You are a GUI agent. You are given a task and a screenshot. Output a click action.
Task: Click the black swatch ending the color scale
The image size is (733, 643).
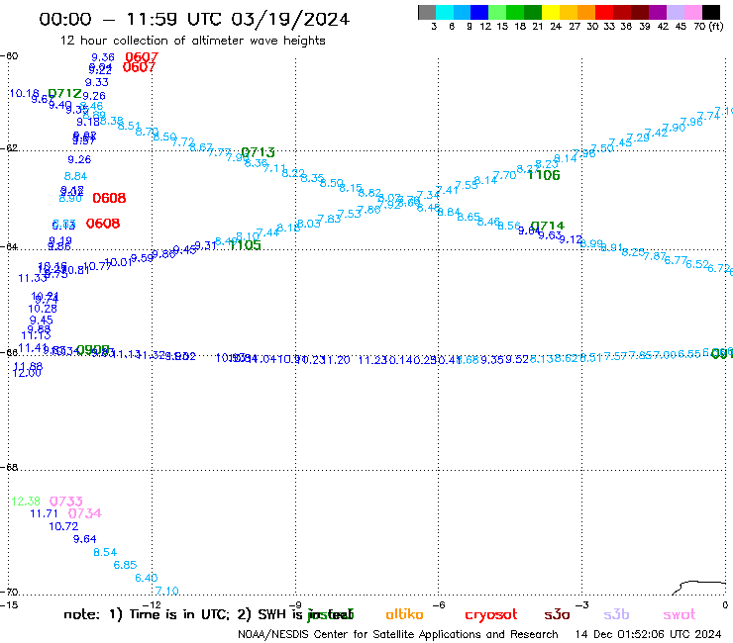[x=711, y=13]
